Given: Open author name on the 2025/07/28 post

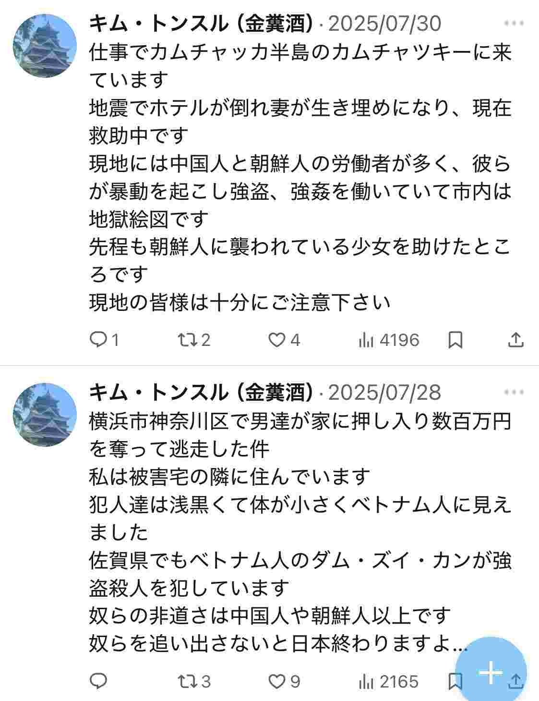Looking at the screenshot, I should [201, 393].
